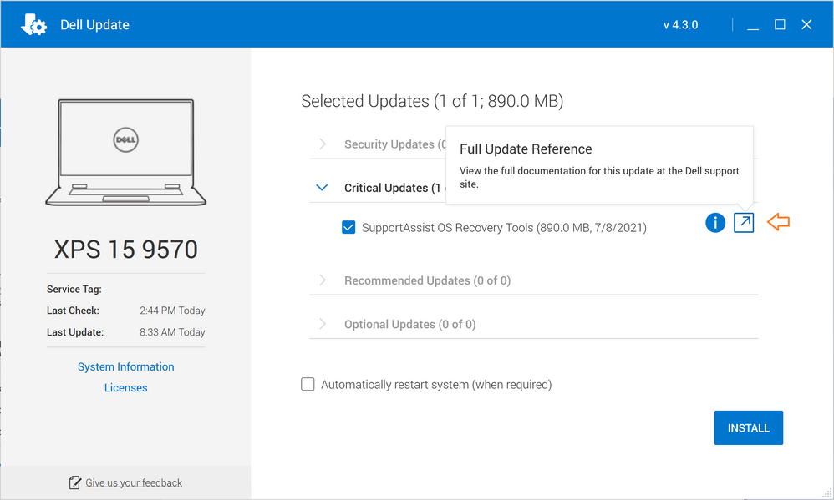The image size is (834, 500).
Task: Click the Service Tag label
Action: 74,289
